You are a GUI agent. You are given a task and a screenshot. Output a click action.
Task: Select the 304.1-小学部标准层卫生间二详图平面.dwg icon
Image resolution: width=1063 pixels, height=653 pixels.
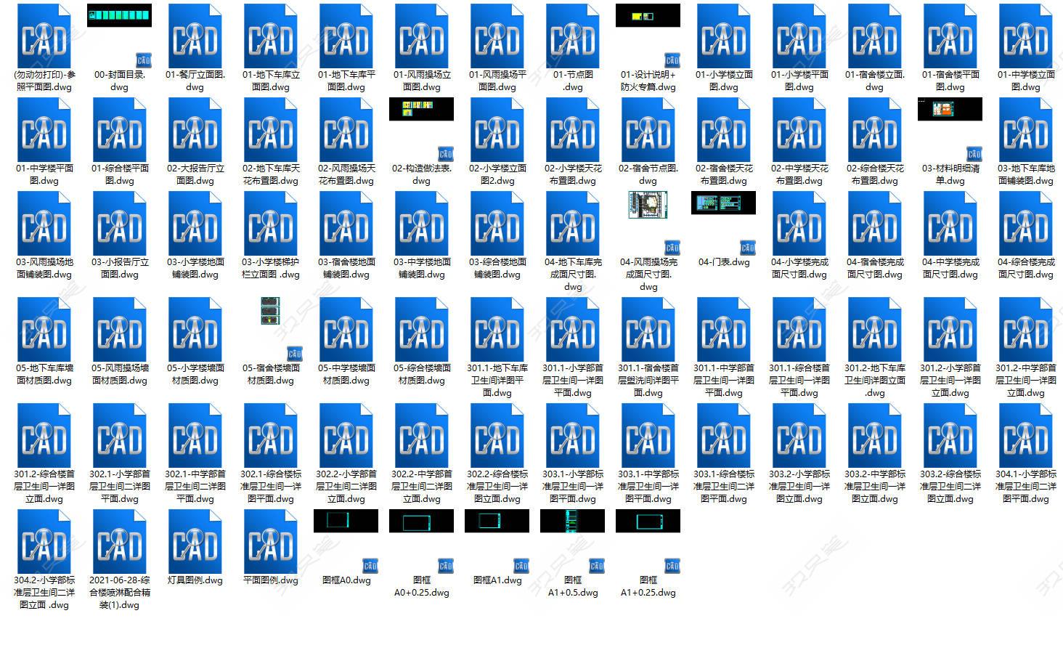tap(1025, 435)
